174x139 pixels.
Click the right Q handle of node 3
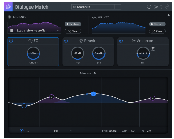point(100,94)
